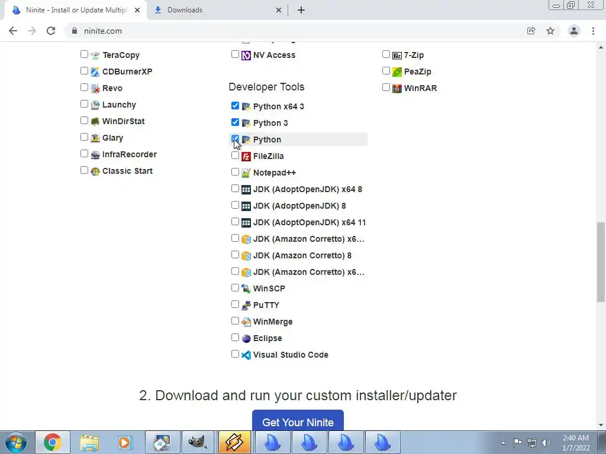This screenshot has width=606, height=454.
Task: Click the 7-Zip icon
Action: tap(397, 55)
